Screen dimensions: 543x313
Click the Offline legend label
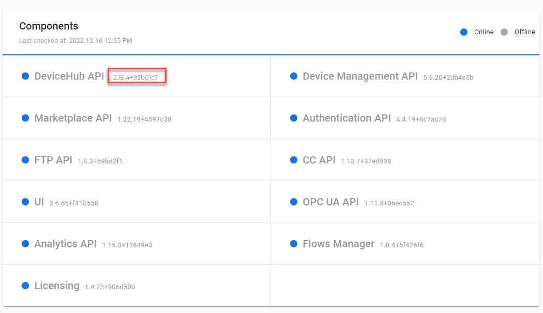(525, 32)
